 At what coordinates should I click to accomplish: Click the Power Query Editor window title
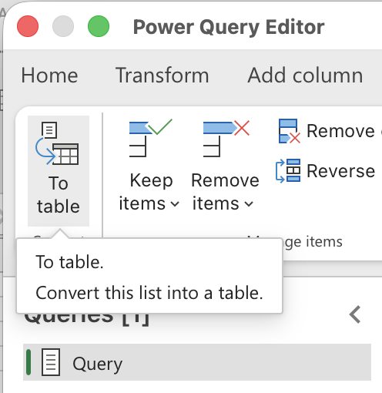[229, 27]
